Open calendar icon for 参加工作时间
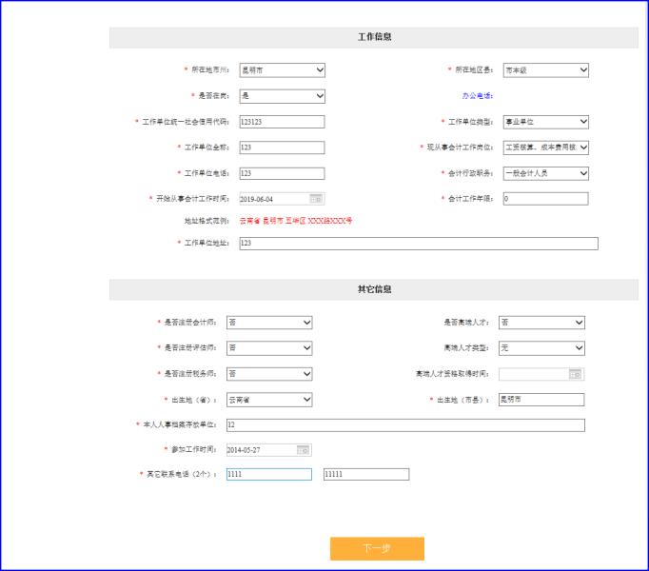This screenshot has width=649, height=571. coord(303,449)
